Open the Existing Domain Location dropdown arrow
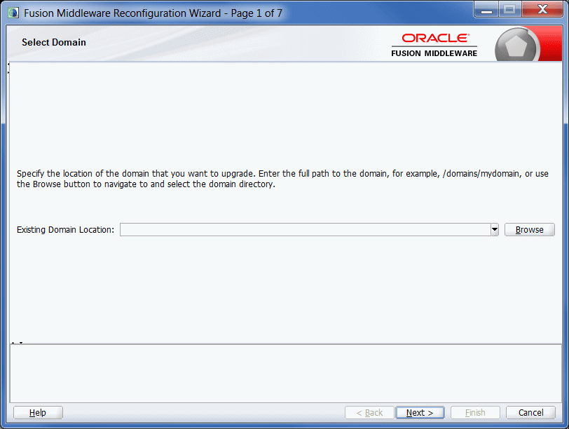Screen dimensions: 569x429 (x=495, y=230)
